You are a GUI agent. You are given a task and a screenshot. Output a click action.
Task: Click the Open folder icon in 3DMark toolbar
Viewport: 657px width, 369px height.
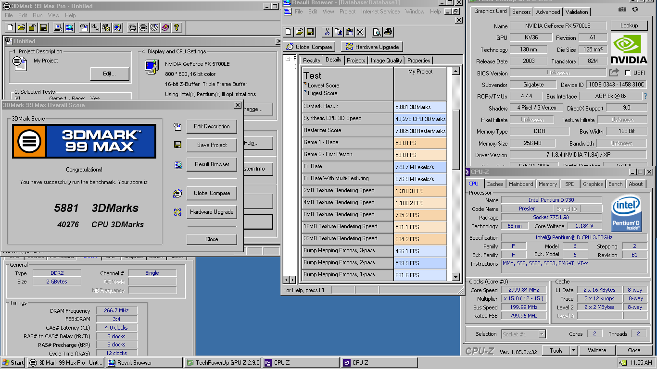click(21, 28)
